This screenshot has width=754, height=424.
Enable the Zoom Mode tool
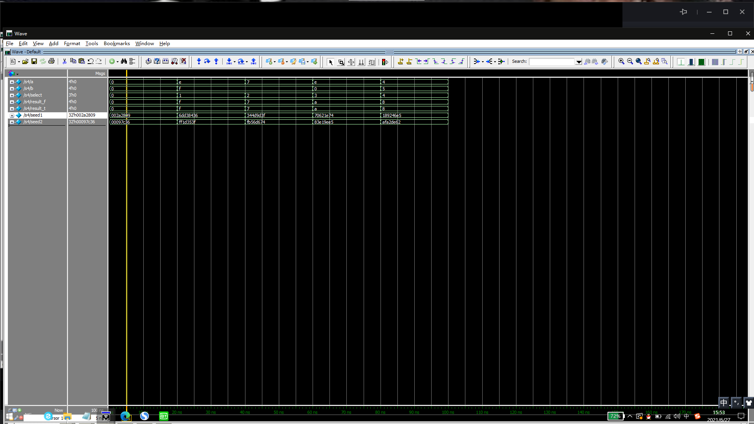(341, 62)
